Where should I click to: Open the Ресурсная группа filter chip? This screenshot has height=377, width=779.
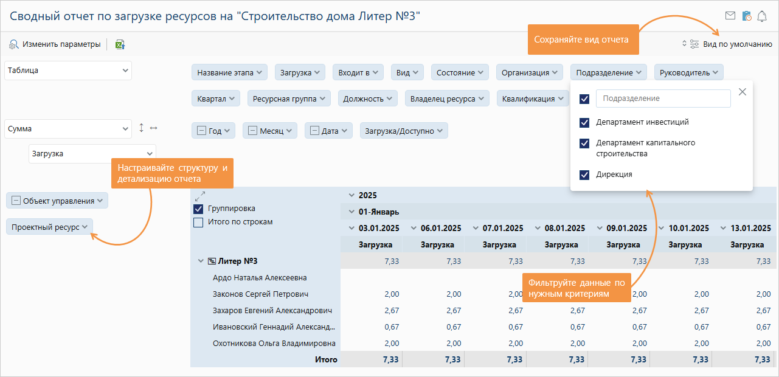coord(288,99)
